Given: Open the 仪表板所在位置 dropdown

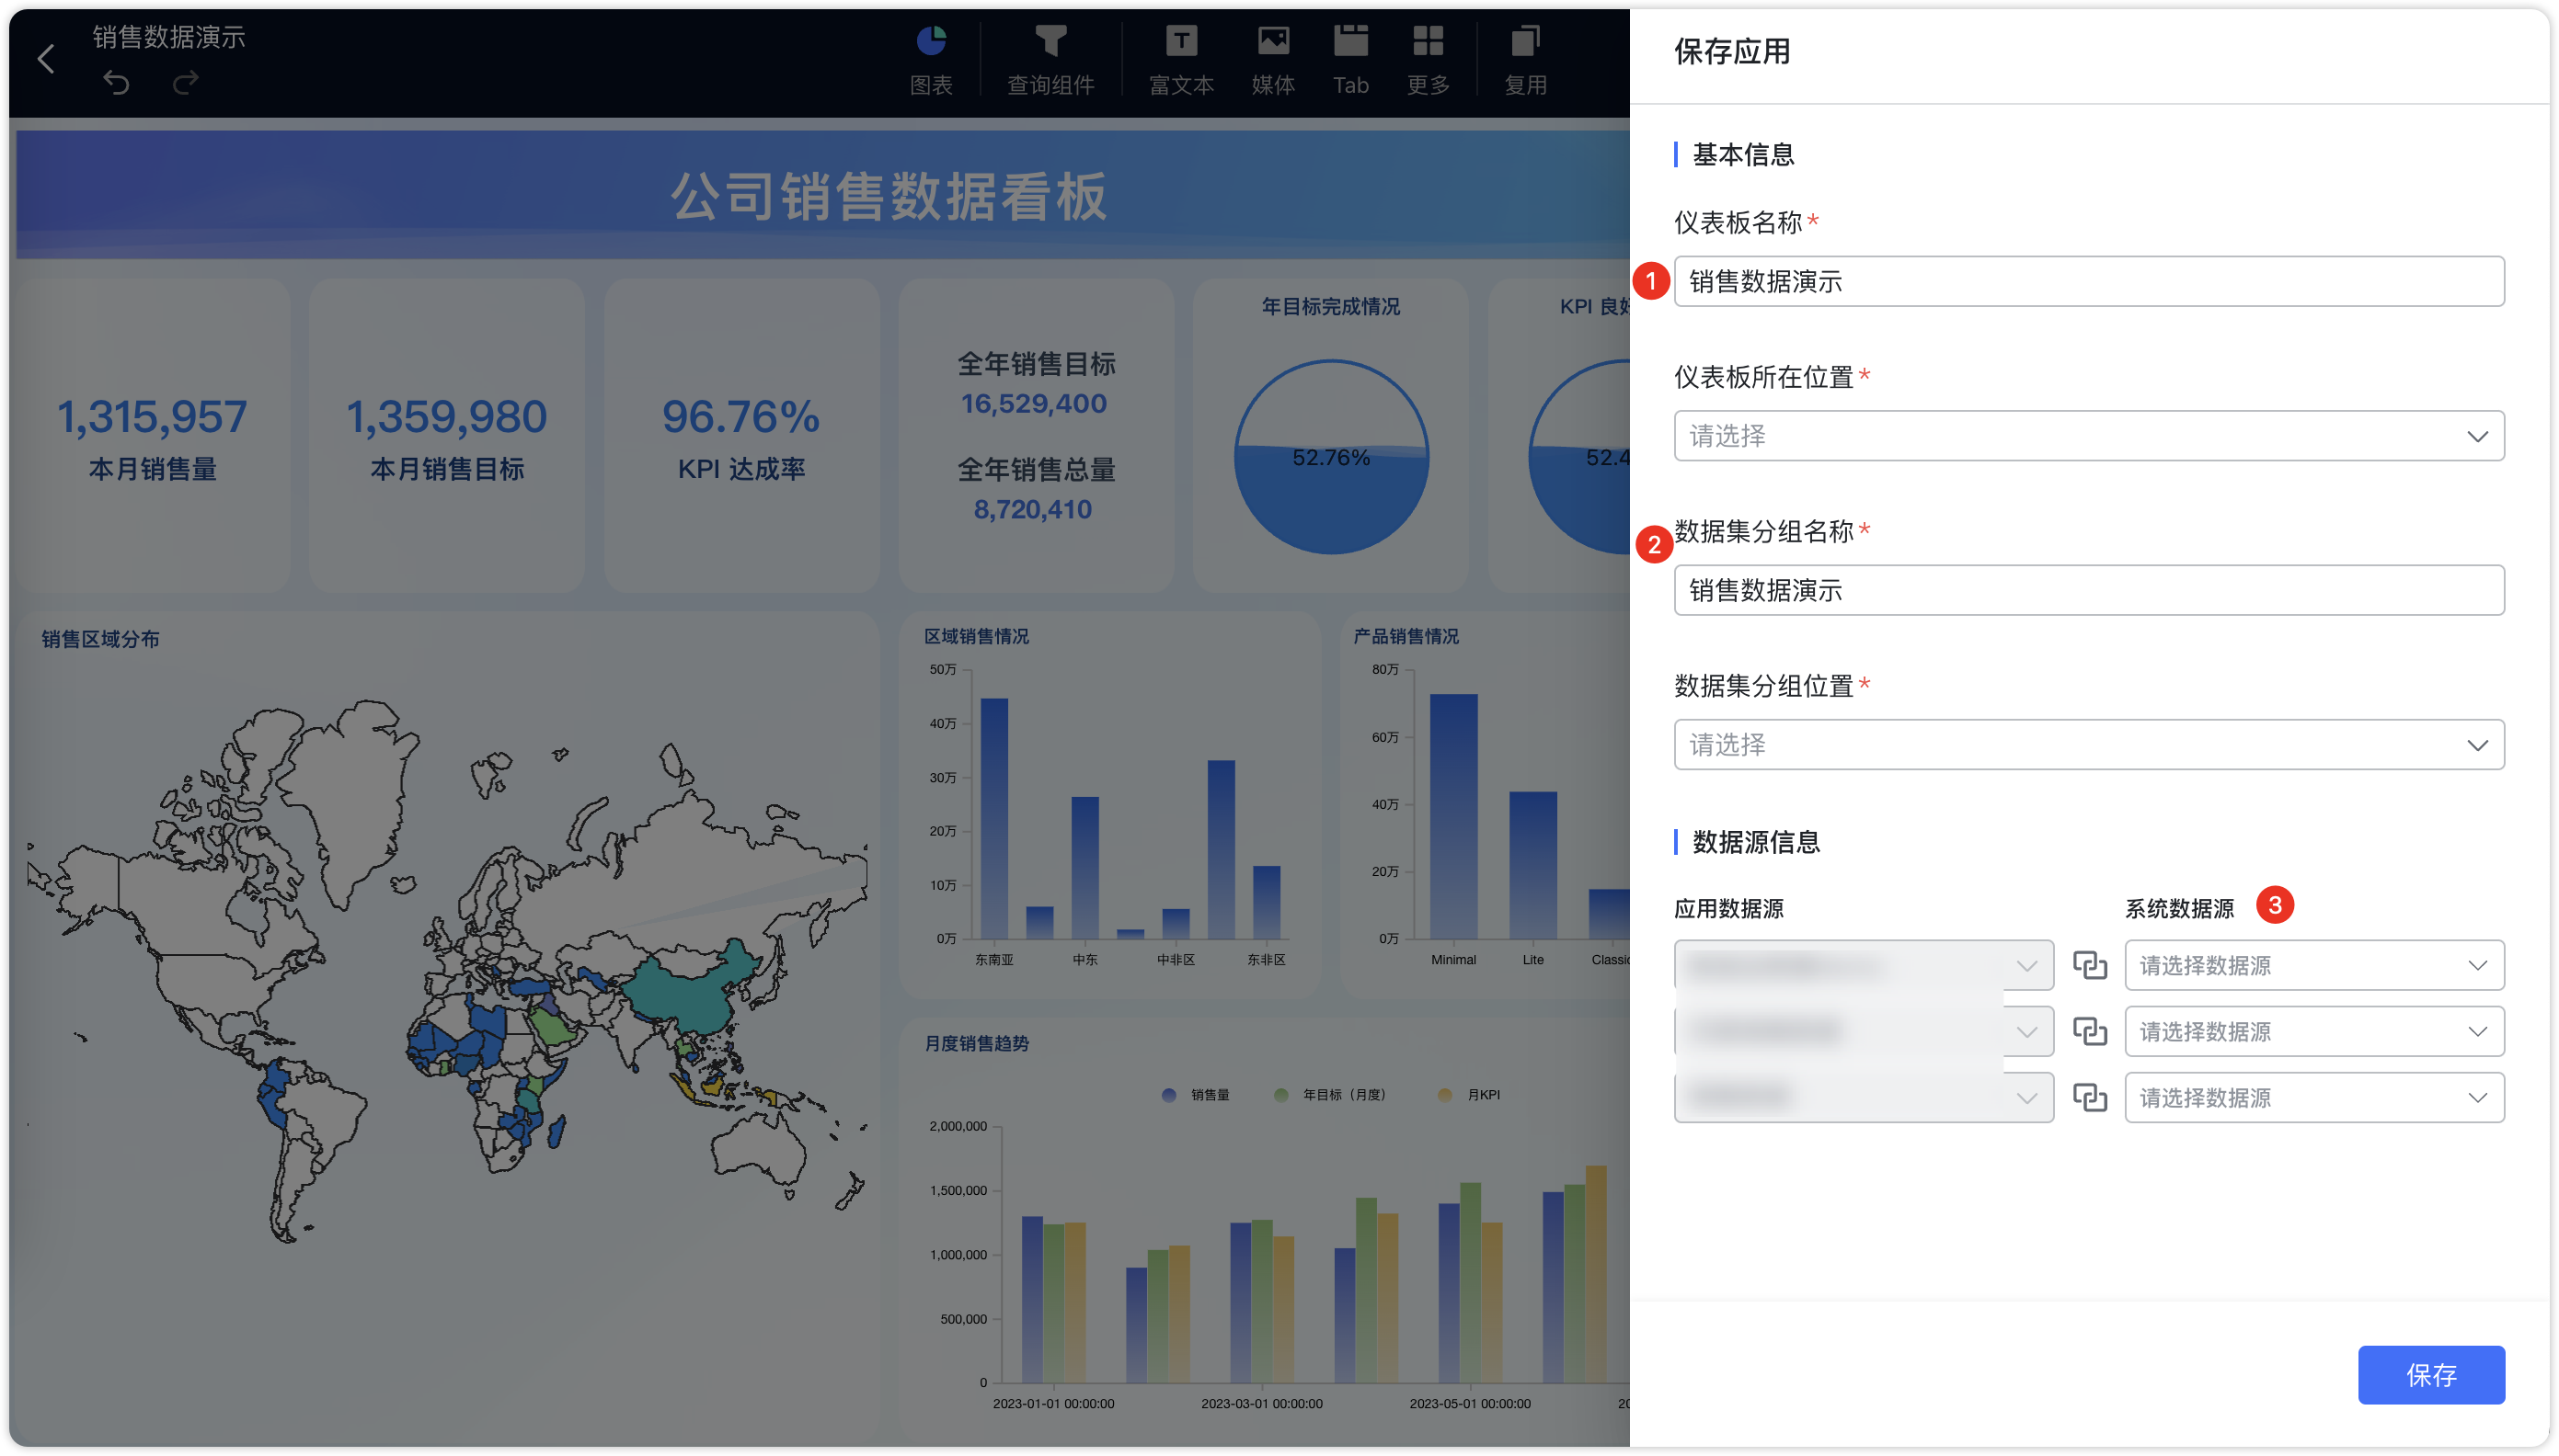Looking at the screenshot, I should pyautogui.click(x=2088, y=435).
